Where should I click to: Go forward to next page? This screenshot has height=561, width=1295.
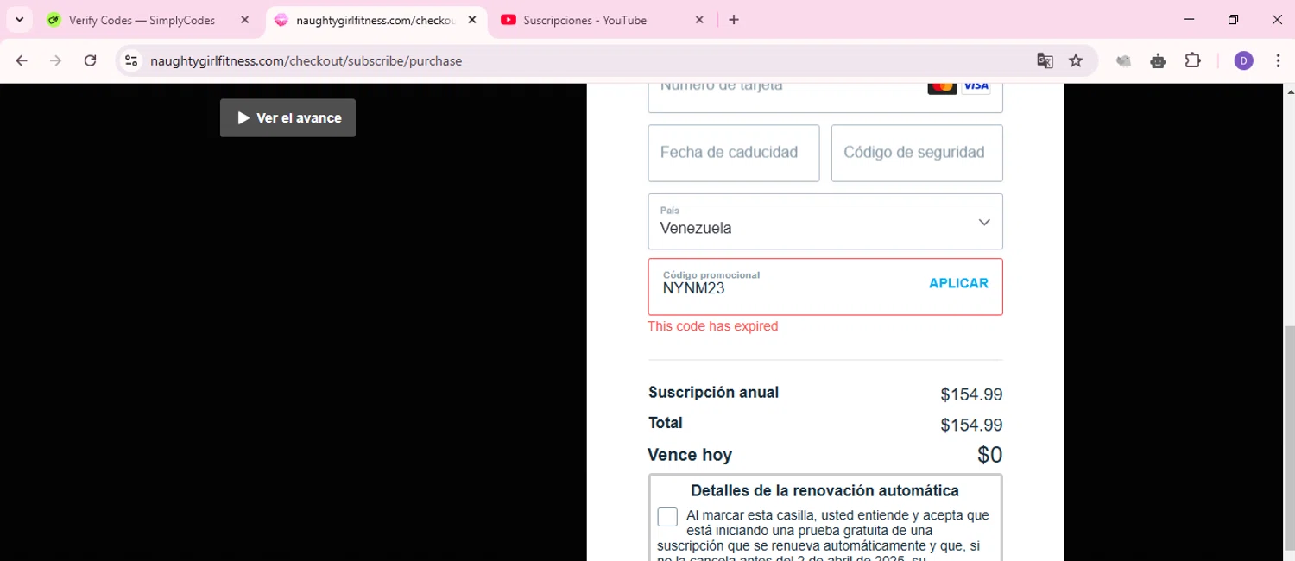[x=55, y=60]
